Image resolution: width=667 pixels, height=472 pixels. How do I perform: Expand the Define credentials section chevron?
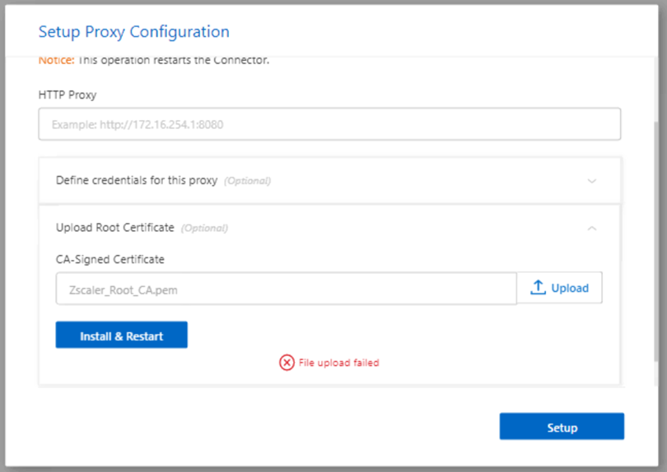coord(591,181)
